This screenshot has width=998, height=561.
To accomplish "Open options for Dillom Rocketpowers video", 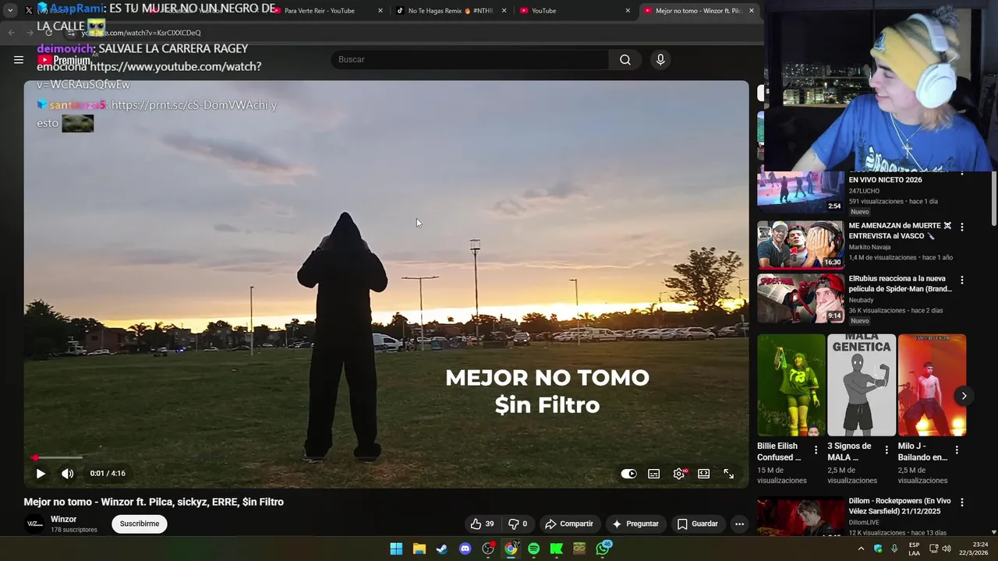I will click(x=961, y=503).
